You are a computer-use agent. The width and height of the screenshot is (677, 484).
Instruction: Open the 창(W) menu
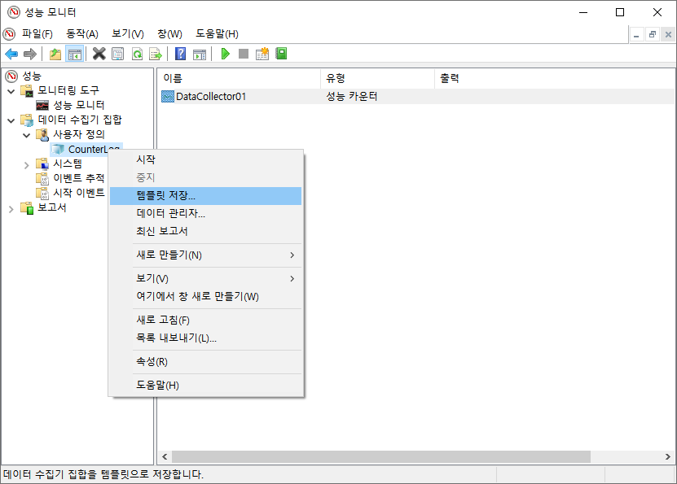pos(169,33)
